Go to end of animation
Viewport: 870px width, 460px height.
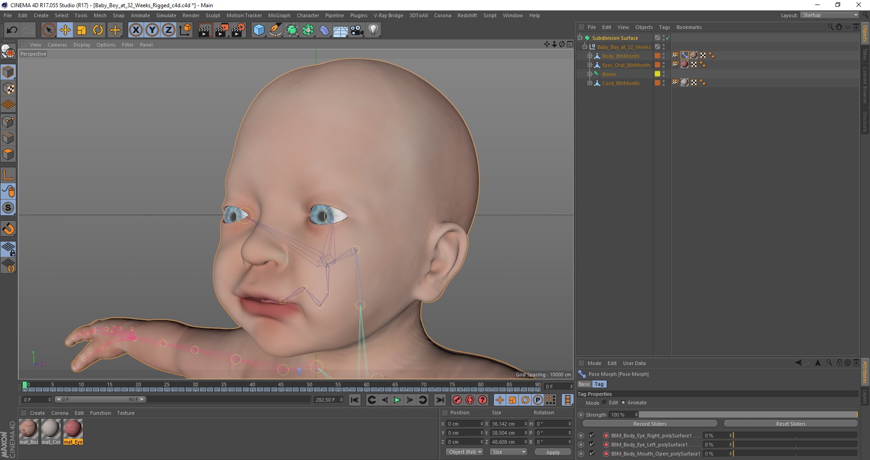(x=440, y=400)
